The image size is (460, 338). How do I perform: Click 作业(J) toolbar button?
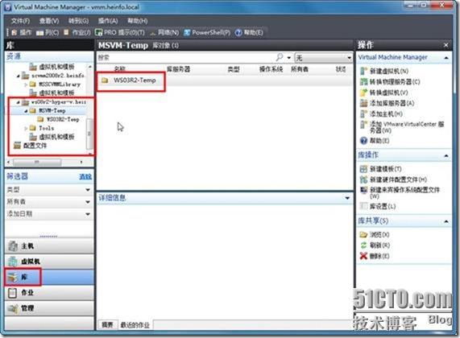click(77, 32)
